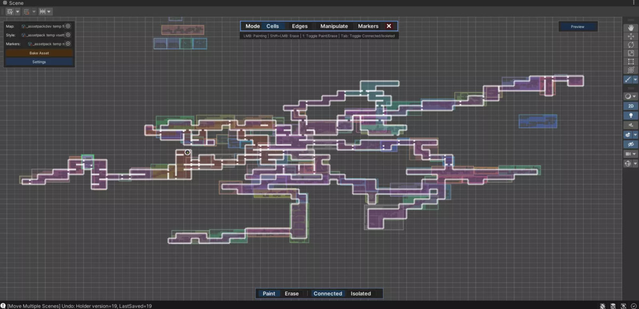Select Connected painting option
Image resolution: width=639 pixels, height=309 pixels.
coord(327,294)
